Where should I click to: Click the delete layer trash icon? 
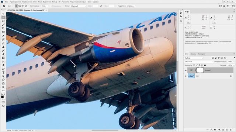pyautogui.click(x=230, y=129)
